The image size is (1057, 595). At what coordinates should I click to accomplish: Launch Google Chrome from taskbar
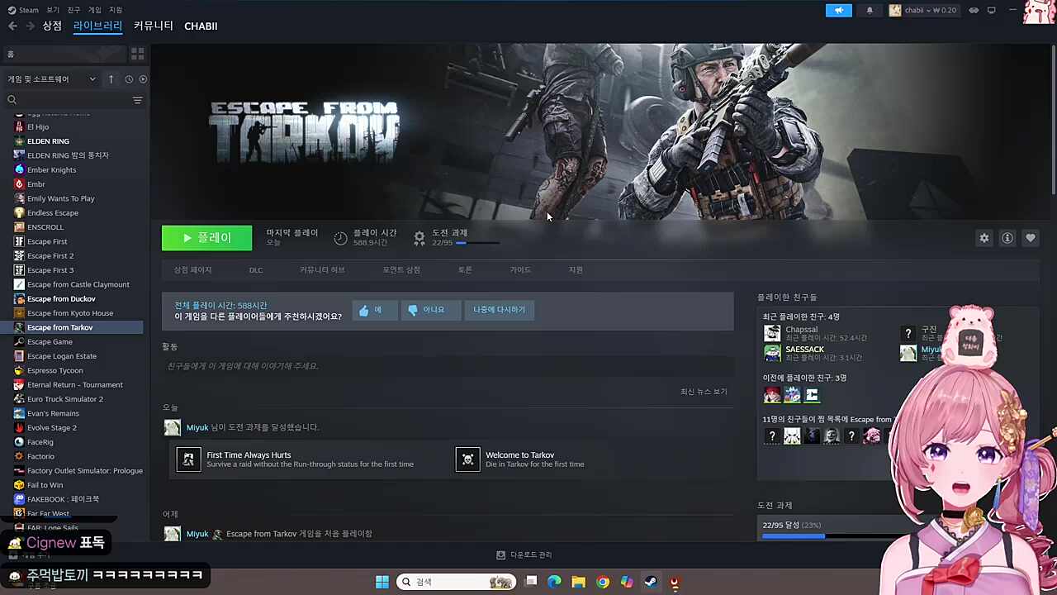(x=603, y=582)
